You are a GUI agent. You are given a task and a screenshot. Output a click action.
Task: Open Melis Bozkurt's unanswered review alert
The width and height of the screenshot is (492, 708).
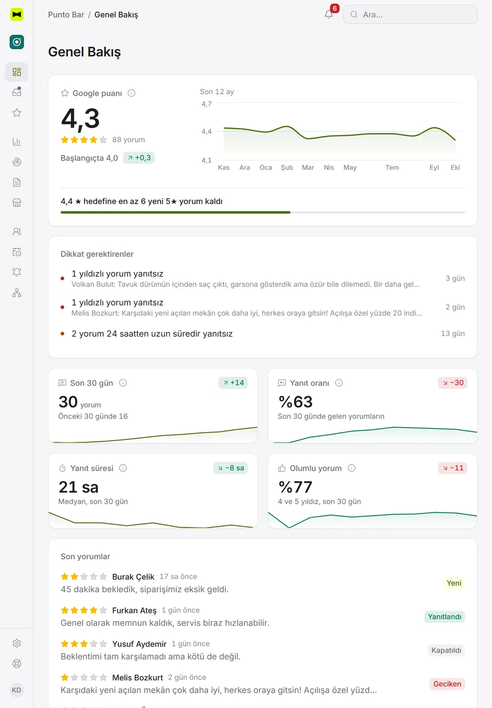point(263,308)
